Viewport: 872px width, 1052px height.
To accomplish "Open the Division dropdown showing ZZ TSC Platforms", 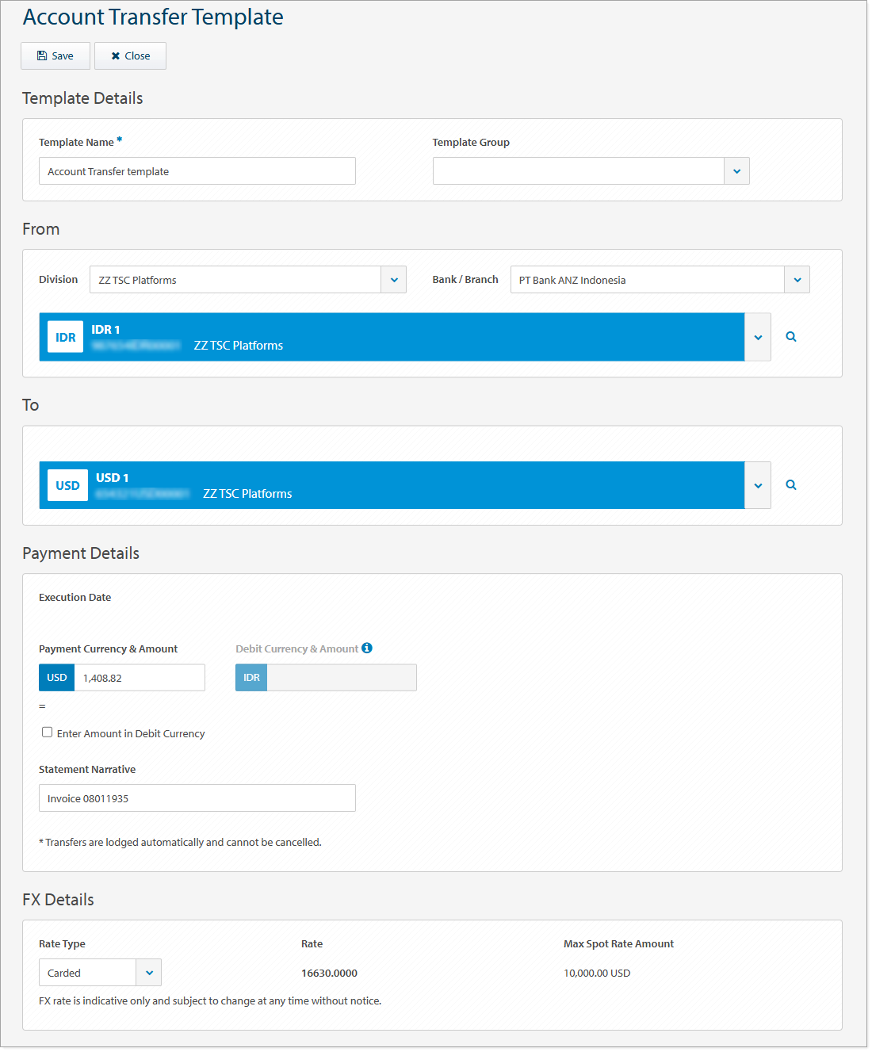I will click(394, 279).
